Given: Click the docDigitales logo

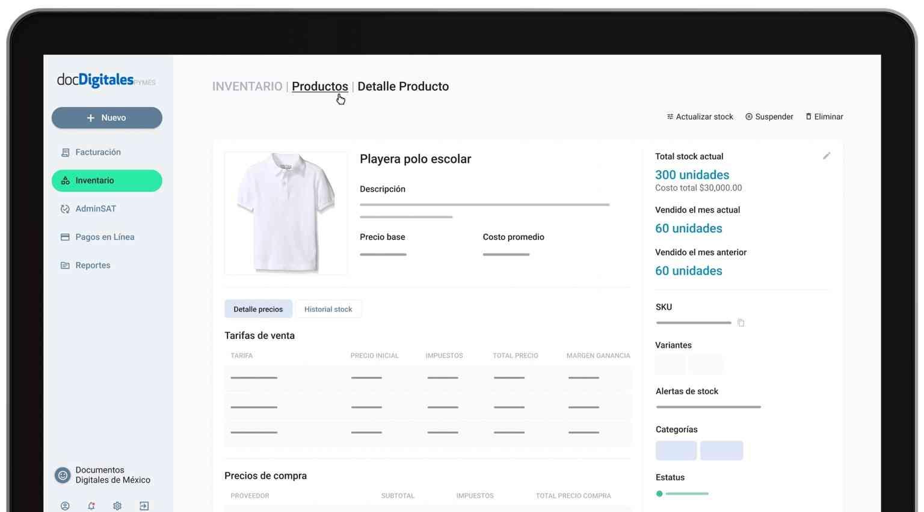Looking at the screenshot, I should 106,81.
